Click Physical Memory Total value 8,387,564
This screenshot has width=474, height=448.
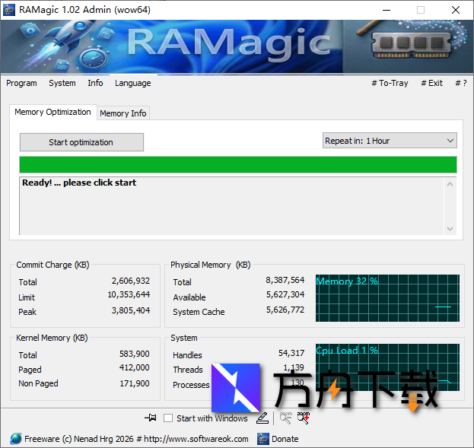tap(285, 280)
